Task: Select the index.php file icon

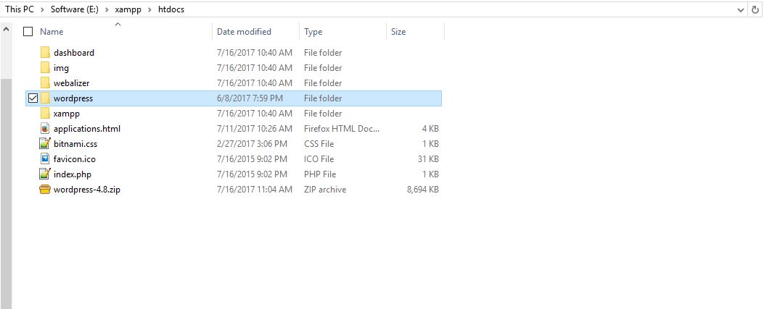Action: click(x=45, y=174)
